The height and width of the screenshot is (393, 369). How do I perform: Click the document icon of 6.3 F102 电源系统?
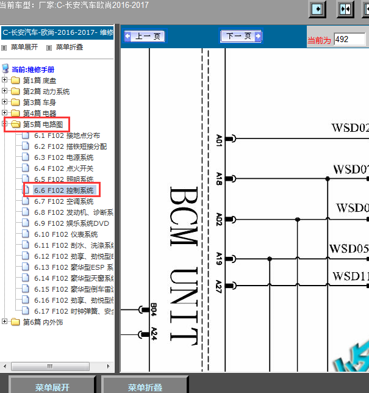25,157
